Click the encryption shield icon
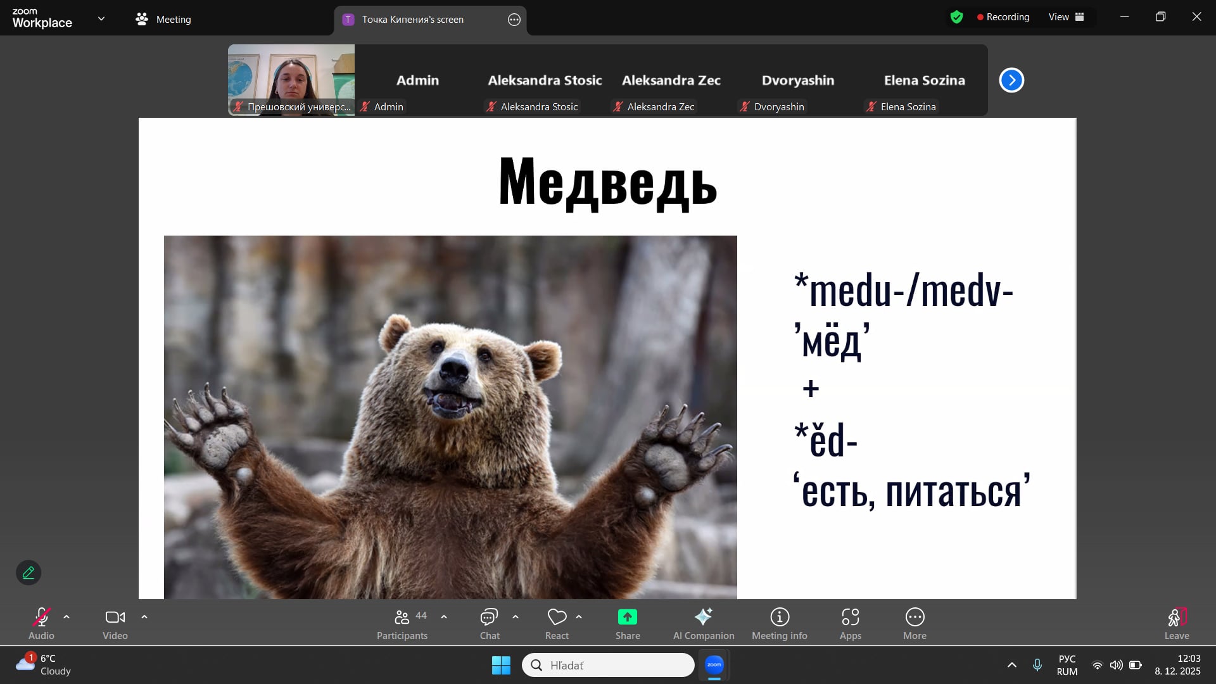The height and width of the screenshot is (684, 1216). coord(956,17)
